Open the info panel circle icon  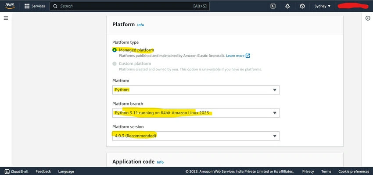368,18
